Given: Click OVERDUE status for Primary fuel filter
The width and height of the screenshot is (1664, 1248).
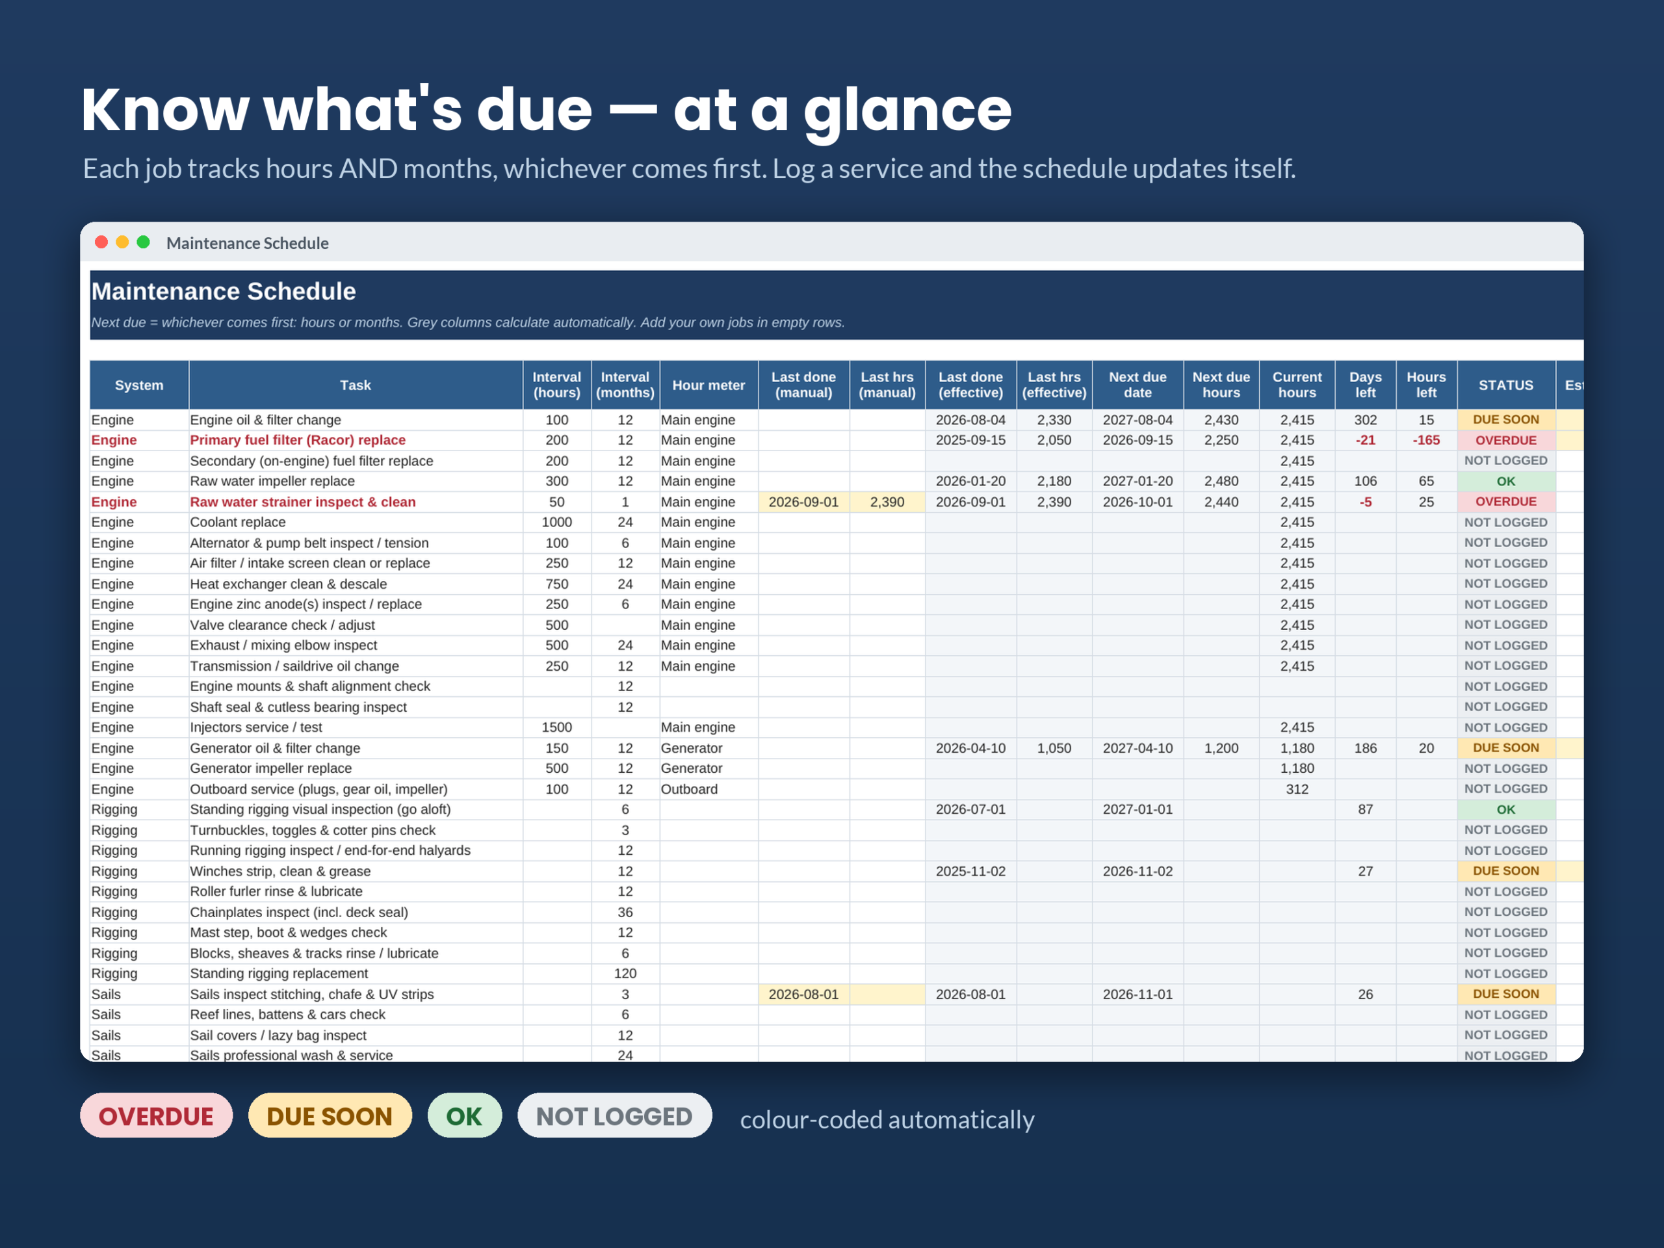Looking at the screenshot, I should [1506, 440].
